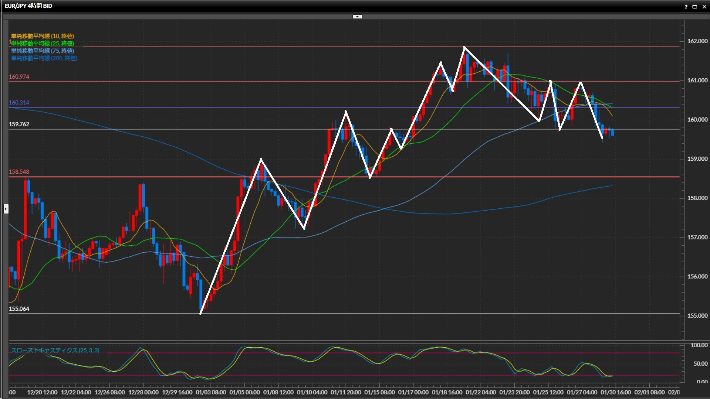The height and width of the screenshot is (399, 710).
Task: Expand the left side panel arrow
Action: pos(6,209)
